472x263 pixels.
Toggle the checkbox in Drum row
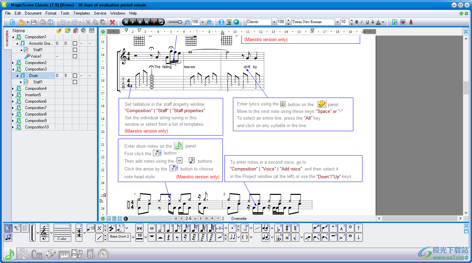[75, 76]
